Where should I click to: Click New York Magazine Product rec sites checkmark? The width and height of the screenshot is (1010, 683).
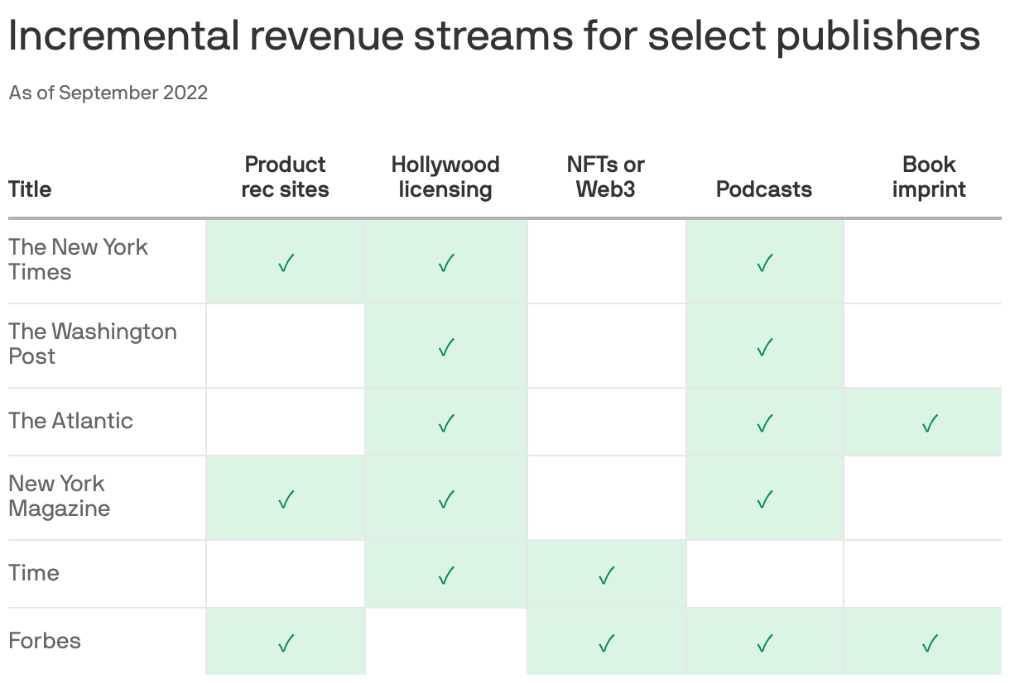pos(286,499)
